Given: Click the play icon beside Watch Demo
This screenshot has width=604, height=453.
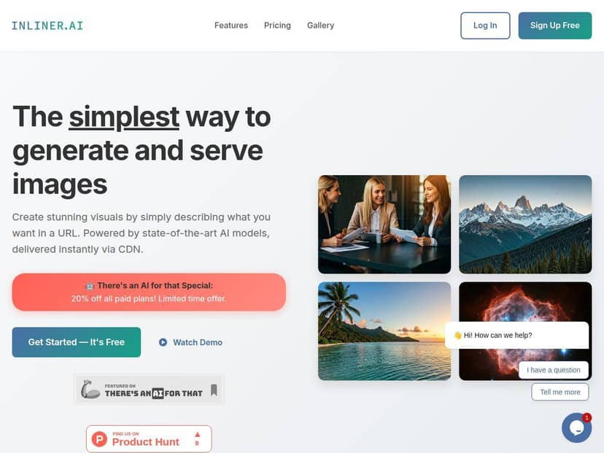Looking at the screenshot, I should 163,342.
